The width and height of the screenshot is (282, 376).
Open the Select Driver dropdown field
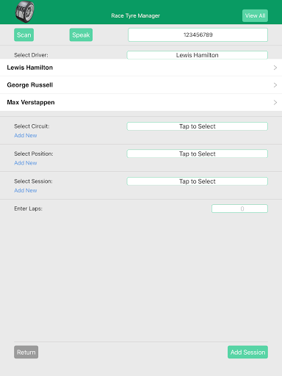pos(198,55)
